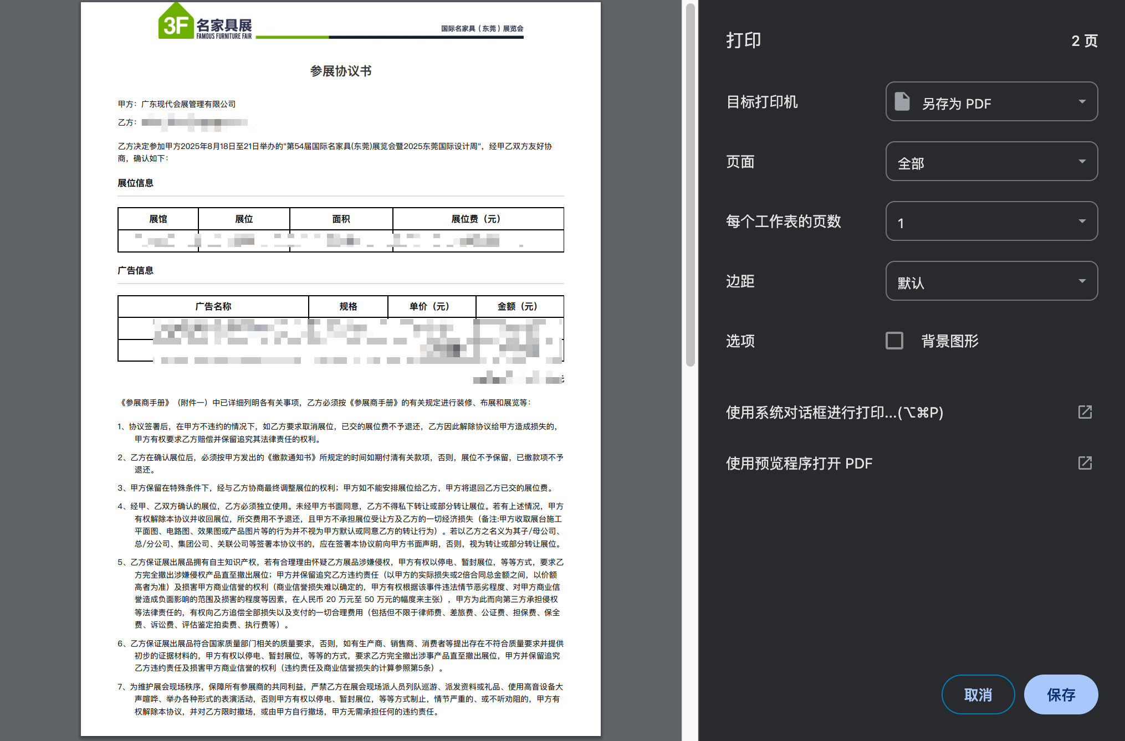Click the 广告信息 section heading

click(x=135, y=271)
